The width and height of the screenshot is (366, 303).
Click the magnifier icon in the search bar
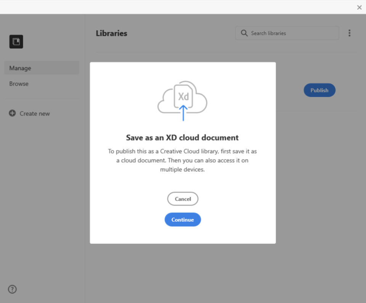[x=244, y=33]
